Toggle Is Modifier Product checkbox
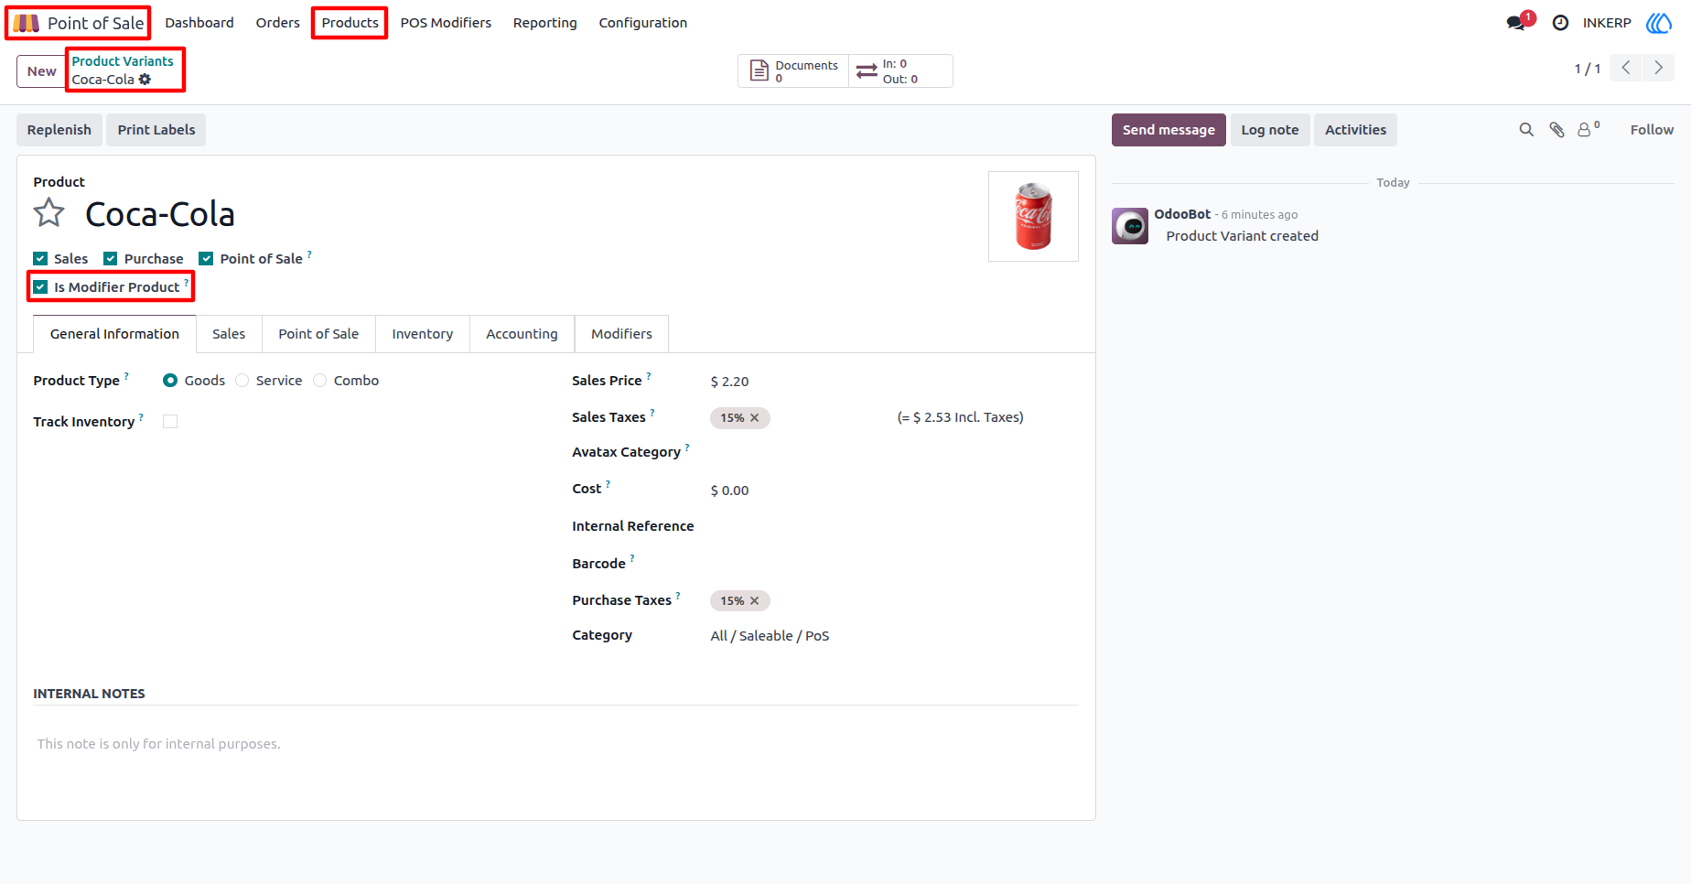This screenshot has height=884, width=1691. (40, 287)
